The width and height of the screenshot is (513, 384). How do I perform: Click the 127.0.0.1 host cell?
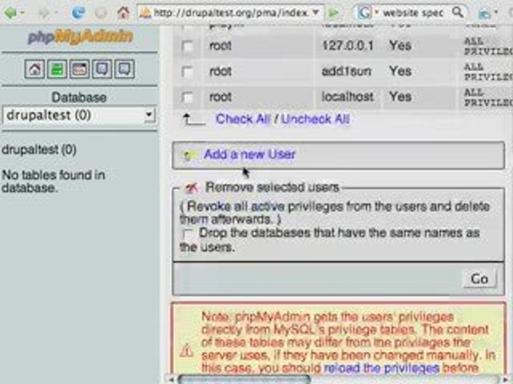[347, 46]
